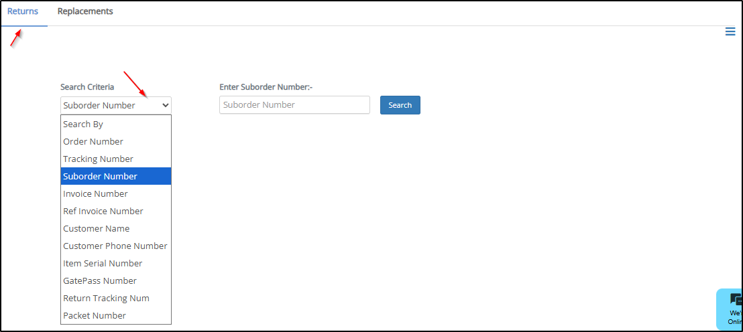Collapse the Search Criteria dropdown
This screenshot has width=743, height=332.
tap(115, 105)
